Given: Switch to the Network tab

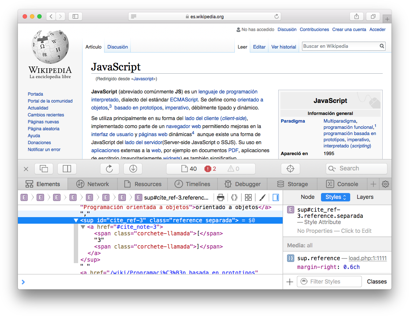Looking at the screenshot, I should [92, 184].
